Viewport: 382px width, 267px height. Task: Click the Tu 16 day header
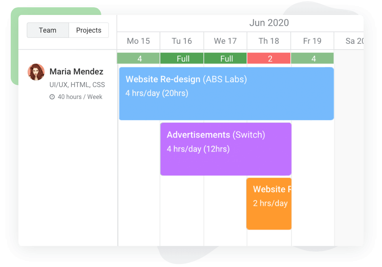point(182,41)
